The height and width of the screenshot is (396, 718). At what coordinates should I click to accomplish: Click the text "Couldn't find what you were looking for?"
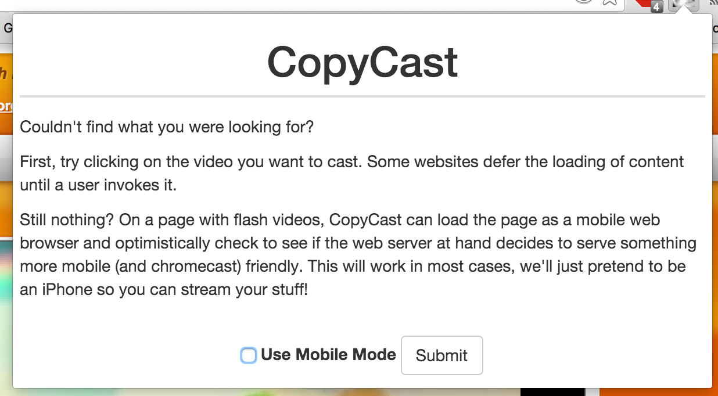[167, 127]
